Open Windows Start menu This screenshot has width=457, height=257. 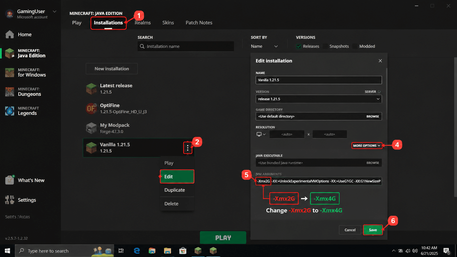click(x=7, y=251)
